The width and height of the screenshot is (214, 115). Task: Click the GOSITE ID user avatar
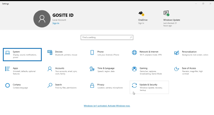(42, 19)
